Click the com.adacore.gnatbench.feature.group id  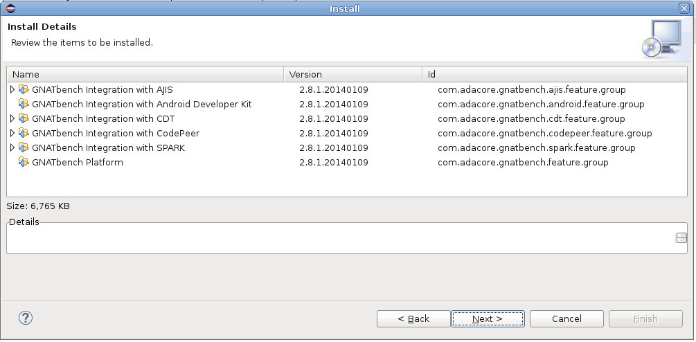[x=523, y=163]
